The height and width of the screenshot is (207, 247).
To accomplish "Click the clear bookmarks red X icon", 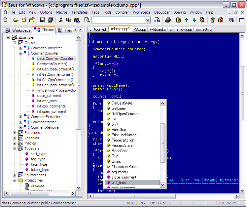I will (x=202, y=20).
